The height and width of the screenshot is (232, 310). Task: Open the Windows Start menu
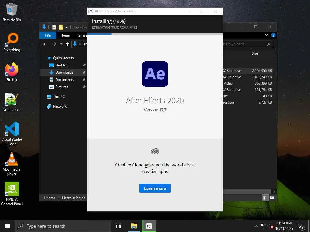7,226
